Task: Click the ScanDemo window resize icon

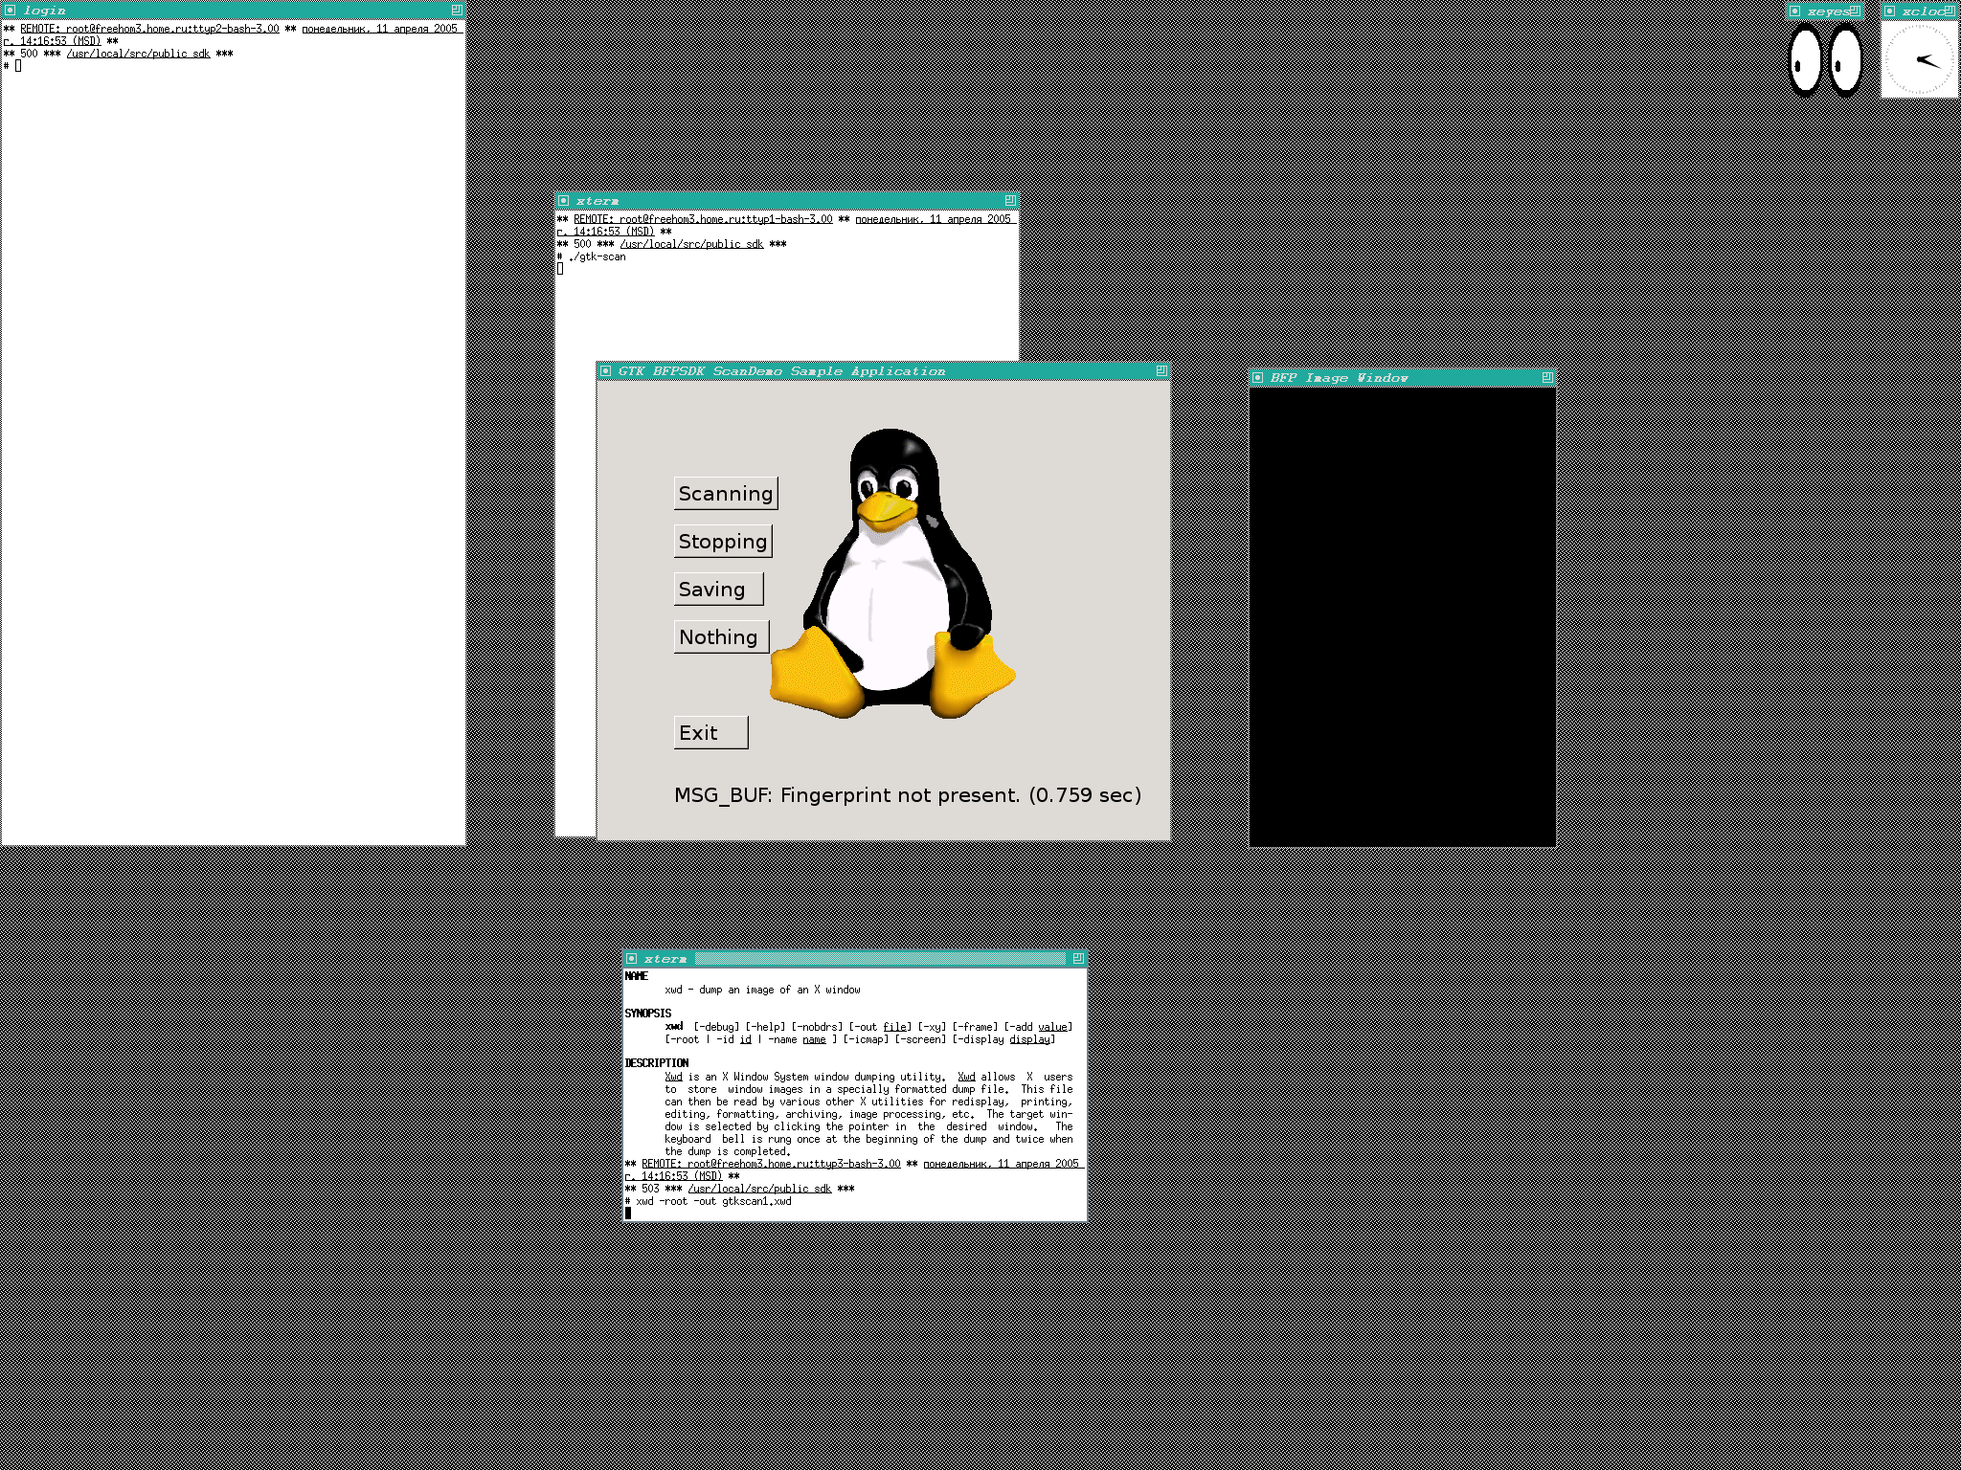Action: click(1161, 370)
